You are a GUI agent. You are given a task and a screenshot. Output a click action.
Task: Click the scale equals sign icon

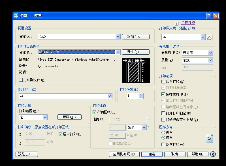click(x=149, y=127)
